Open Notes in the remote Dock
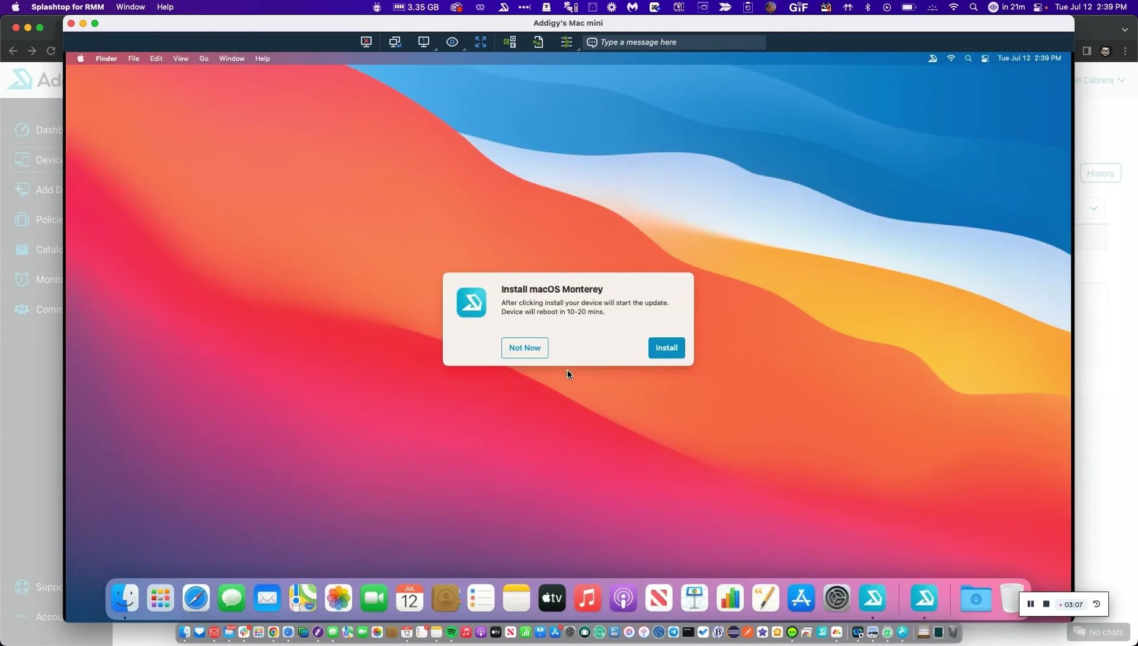Screen dimensions: 1138x646 tap(516, 599)
